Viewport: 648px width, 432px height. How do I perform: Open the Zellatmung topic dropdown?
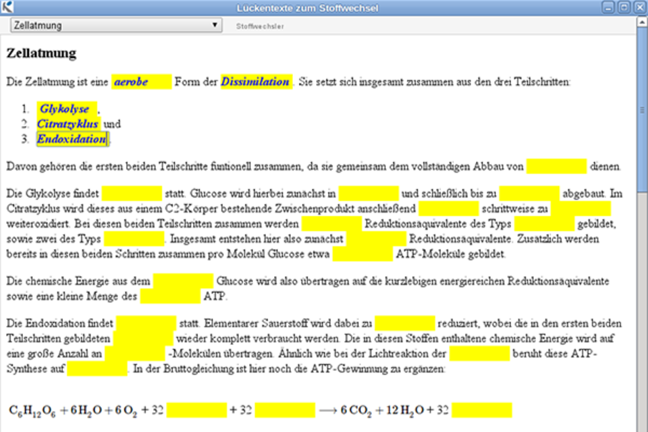point(116,25)
